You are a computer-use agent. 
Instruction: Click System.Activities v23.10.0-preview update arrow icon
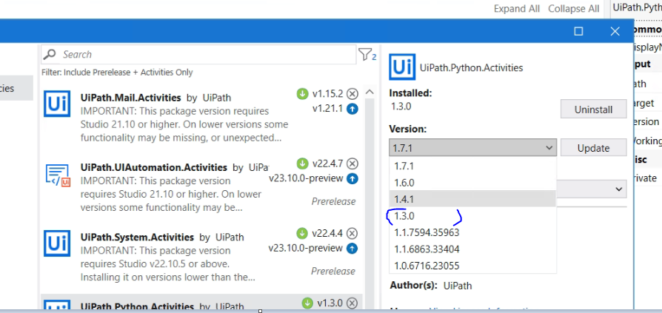pyautogui.click(x=352, y=248)
